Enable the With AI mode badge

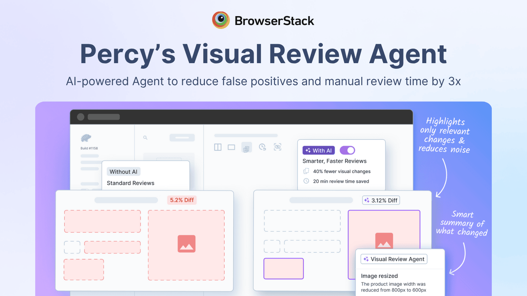point(318,150)
